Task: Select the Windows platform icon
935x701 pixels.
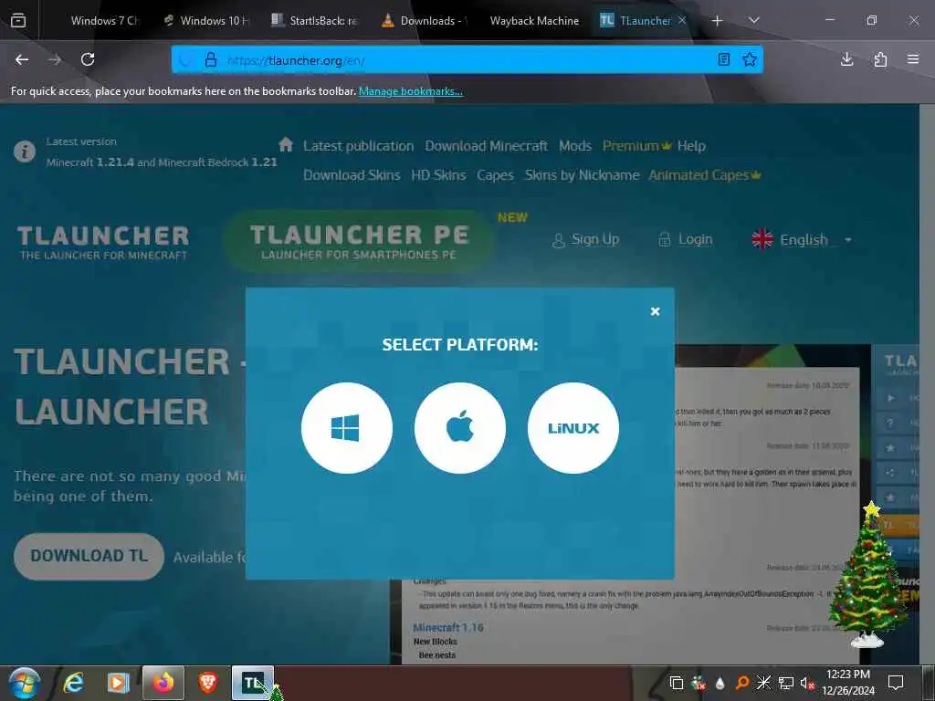Action: [x=346, y=428]
